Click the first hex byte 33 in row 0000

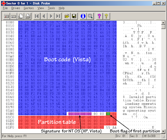click(x=21, y=22)
